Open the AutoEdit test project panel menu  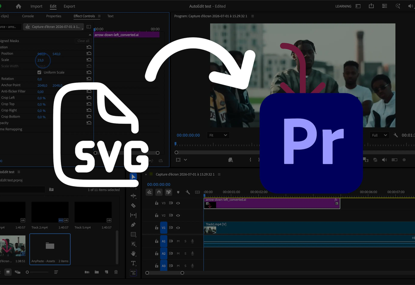19,172
